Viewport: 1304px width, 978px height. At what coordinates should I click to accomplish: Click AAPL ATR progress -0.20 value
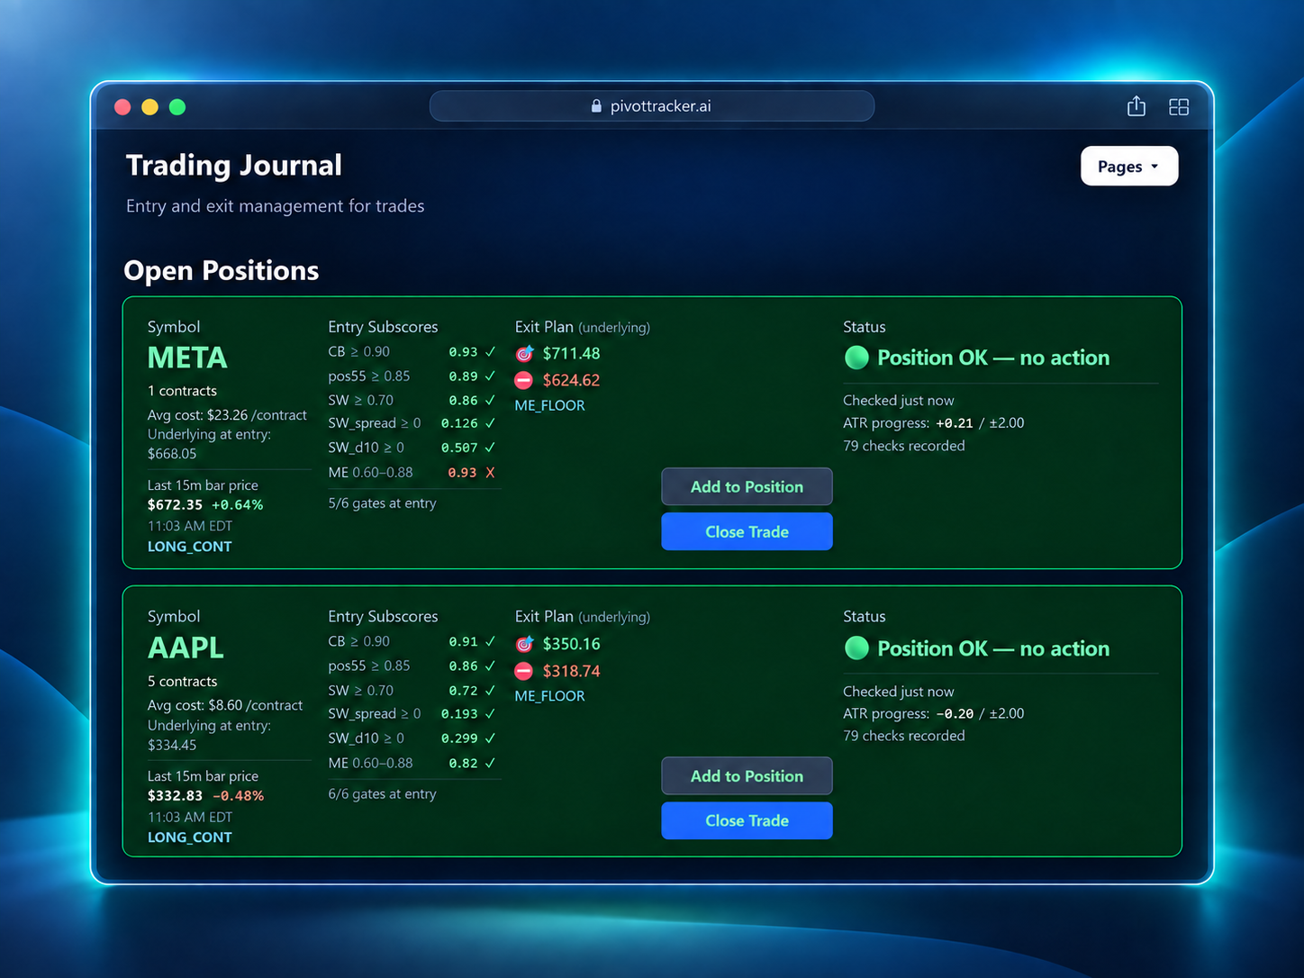955,714
